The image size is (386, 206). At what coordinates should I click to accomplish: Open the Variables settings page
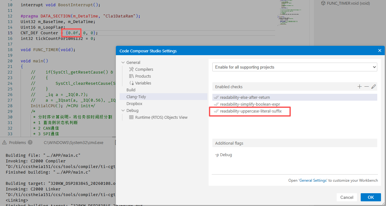pyautogui.click(x=143, y=83)
